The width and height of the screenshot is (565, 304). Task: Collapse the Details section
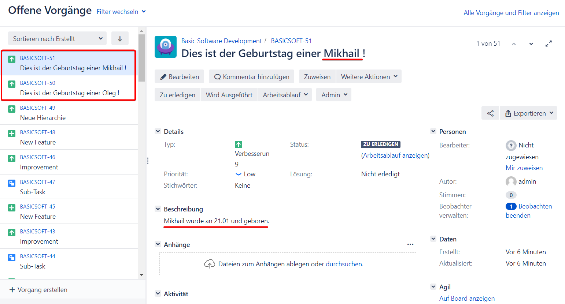158,131
